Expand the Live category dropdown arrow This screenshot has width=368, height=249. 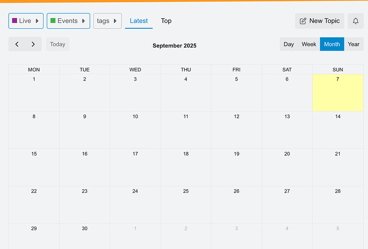pyautogui.click(x=37, y=21)
